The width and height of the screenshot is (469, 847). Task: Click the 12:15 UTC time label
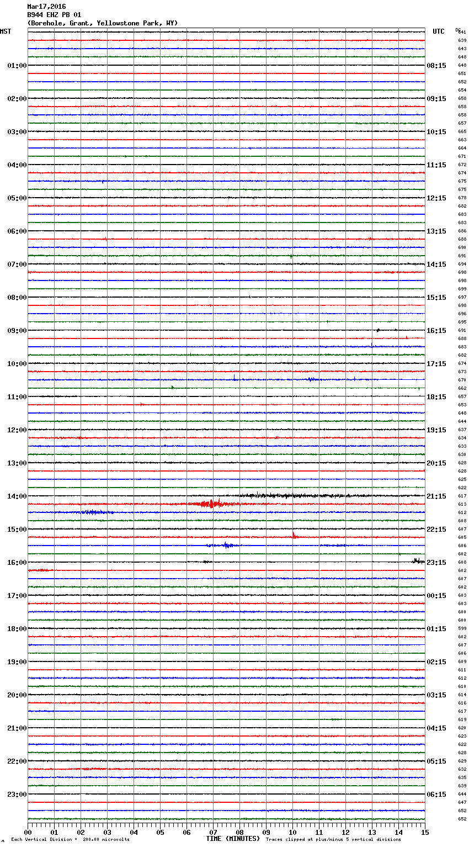click(436, 198)
